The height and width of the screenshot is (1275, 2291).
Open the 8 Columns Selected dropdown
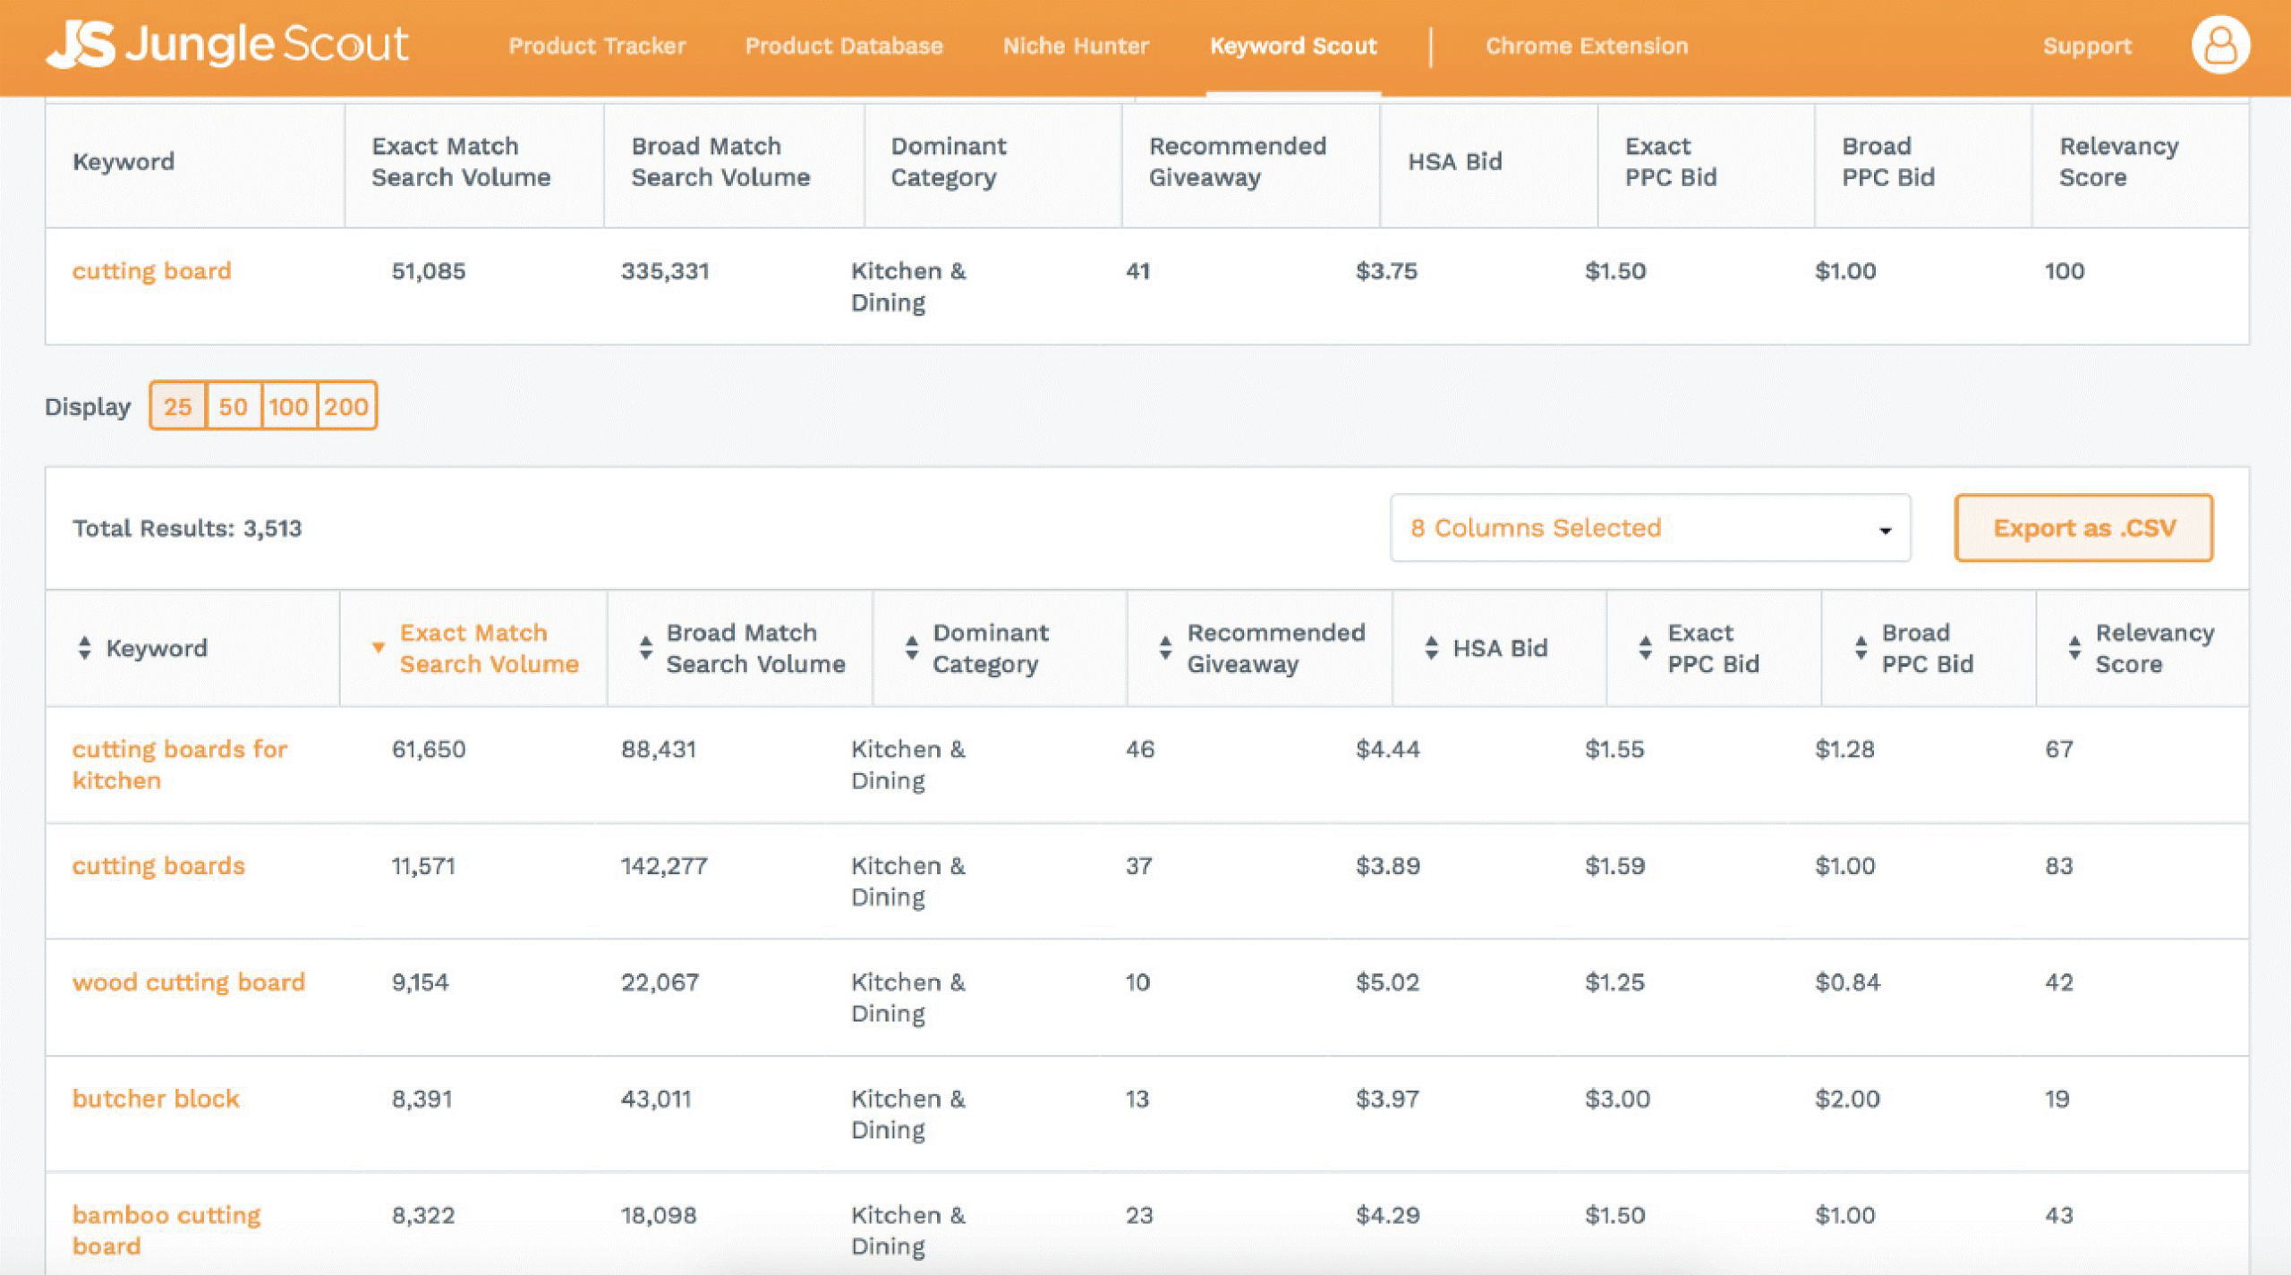click(1649, 528)
